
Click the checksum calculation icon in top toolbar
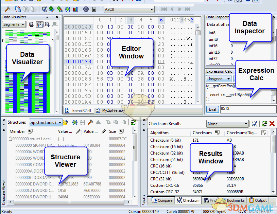44,9
